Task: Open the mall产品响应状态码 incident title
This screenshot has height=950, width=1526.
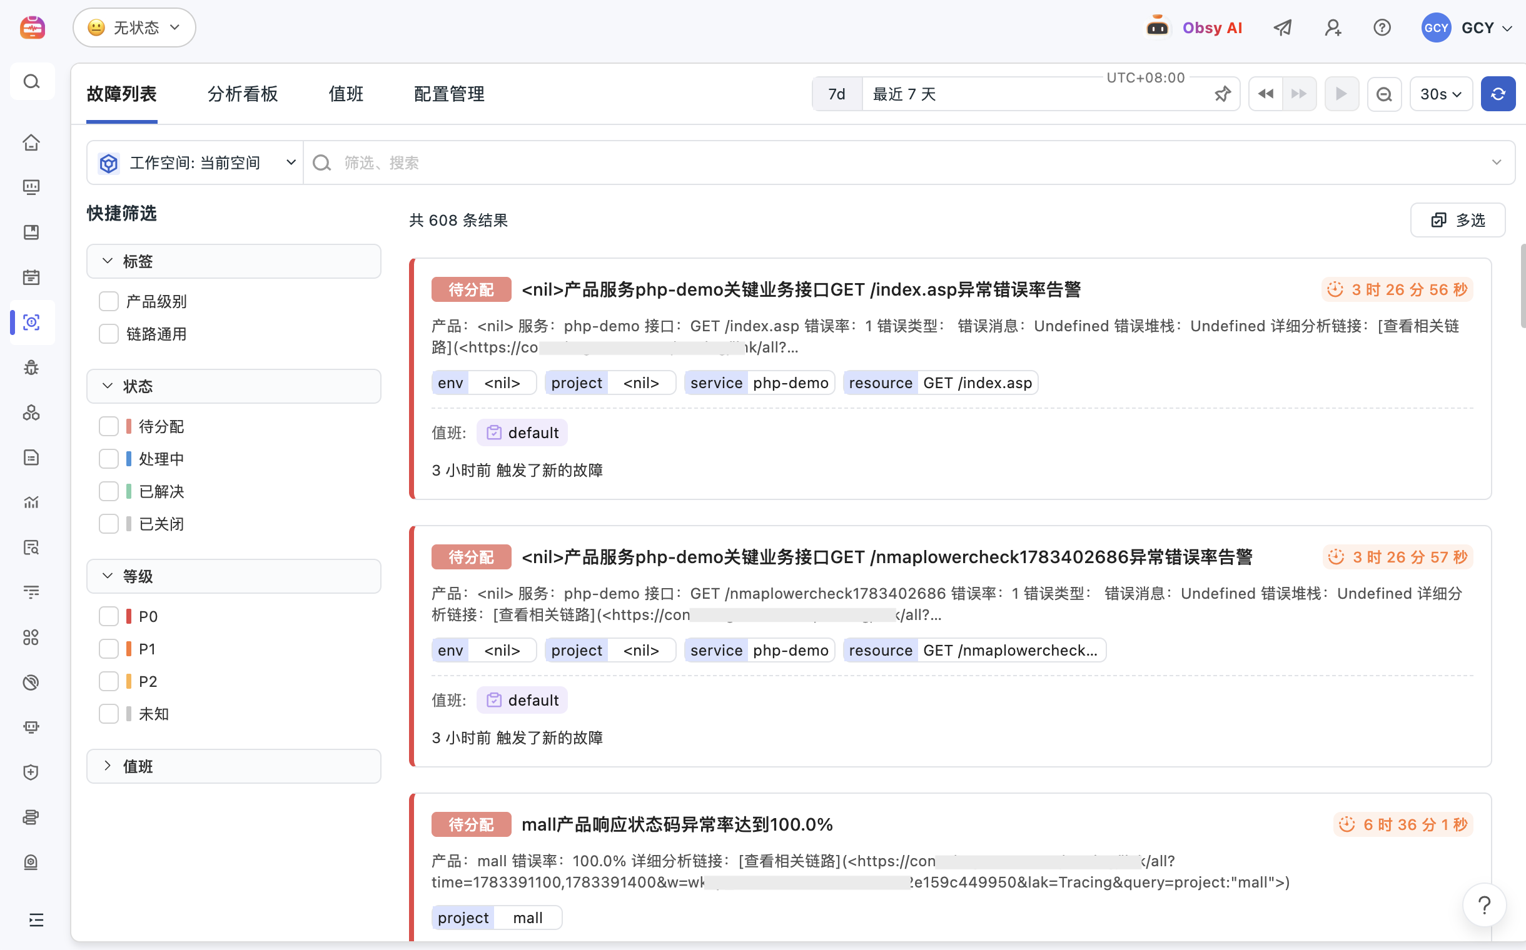Action: (677, 825)
